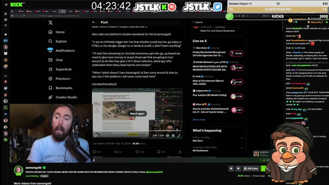Click asmongold's verified badge
The height and width of the screenshot is (185, 329).
(44, 168)
